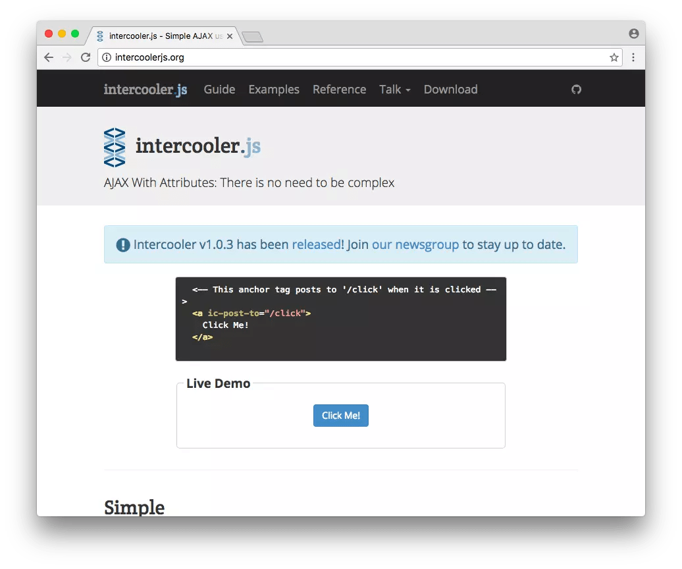
Task: Open the GitHub icon in the navbar
Action: coord(576,90)
